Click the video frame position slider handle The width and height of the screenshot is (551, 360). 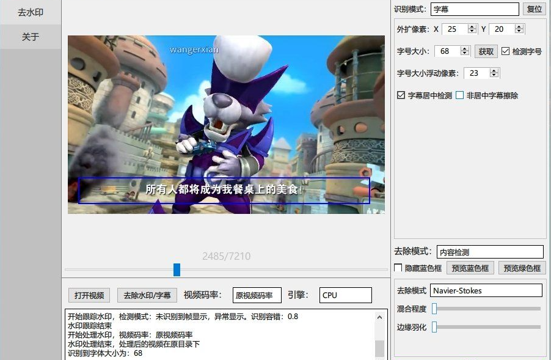177,270
